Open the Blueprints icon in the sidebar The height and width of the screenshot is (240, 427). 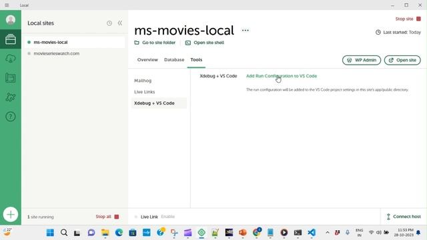point(11,78)
